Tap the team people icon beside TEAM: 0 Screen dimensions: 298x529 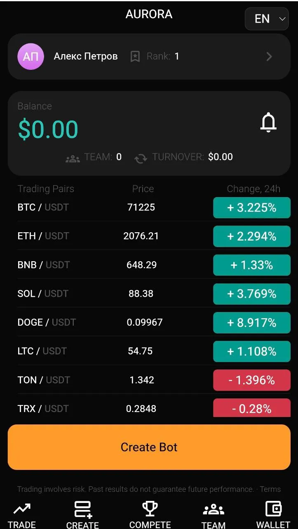coord(73,158)
